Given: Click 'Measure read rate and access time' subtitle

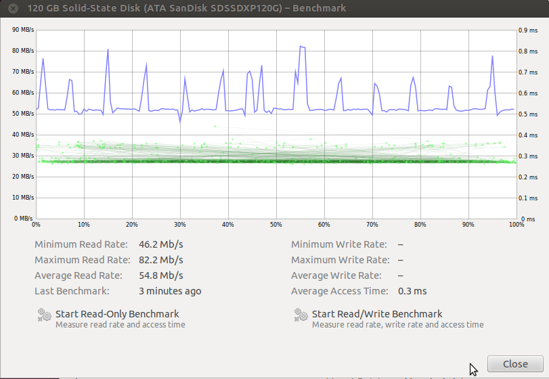Looking at the screenshot, I should click(x=120, y=325).
